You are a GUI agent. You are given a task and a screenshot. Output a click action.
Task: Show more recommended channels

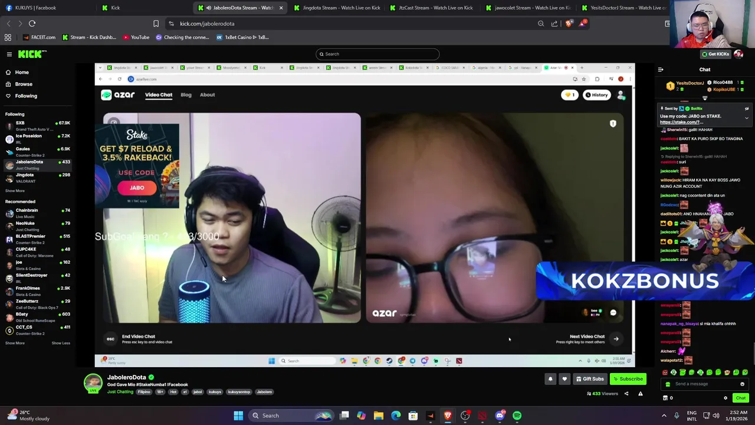point(15,343)
